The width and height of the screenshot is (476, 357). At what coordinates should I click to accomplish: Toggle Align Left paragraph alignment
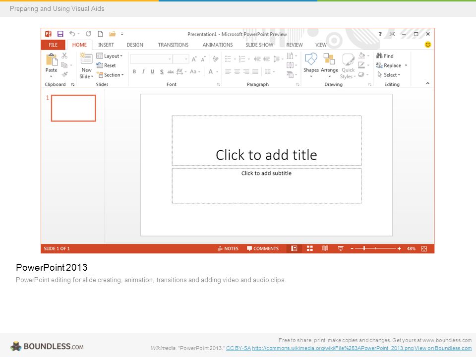click(x=228, y=71)
